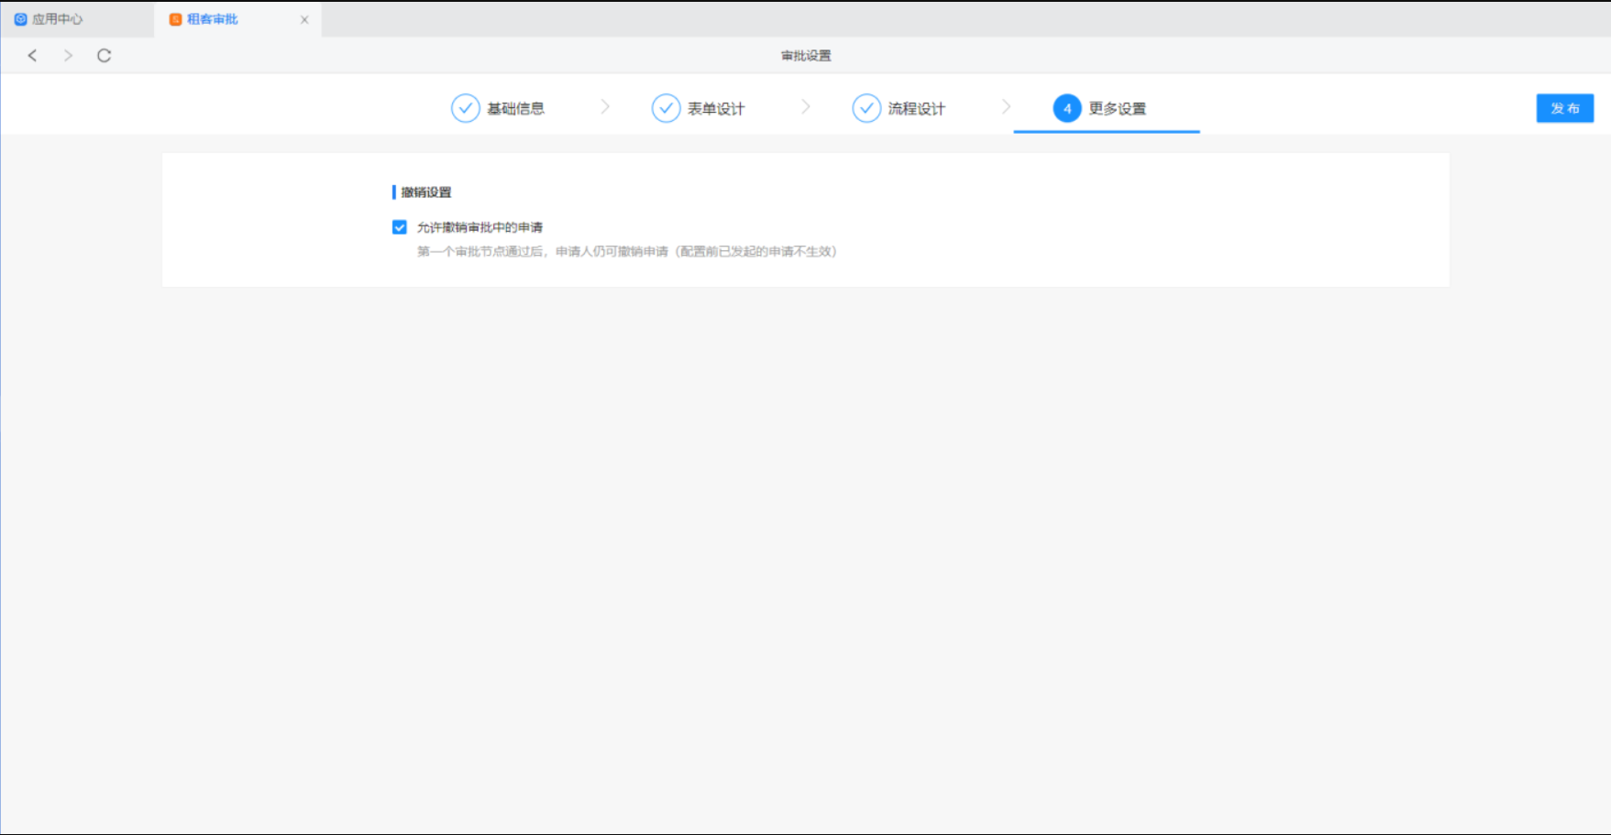Open the 流程设计 step
Image resolution: width=1611 pixels, height=835 pixels.
tap(916, 109)
